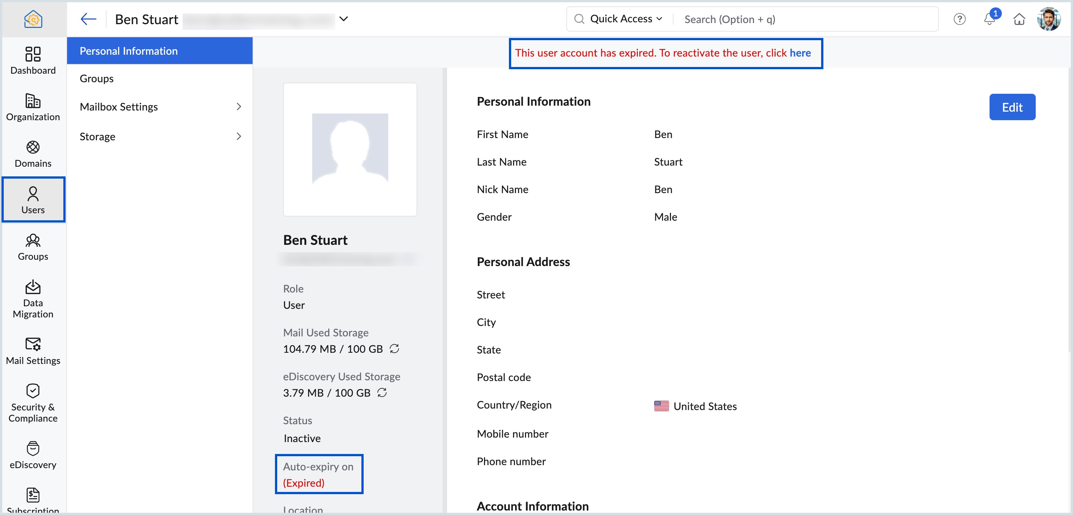Click Edit button for Personal Information
The image size is (1073, 515).
point(1012,107)
